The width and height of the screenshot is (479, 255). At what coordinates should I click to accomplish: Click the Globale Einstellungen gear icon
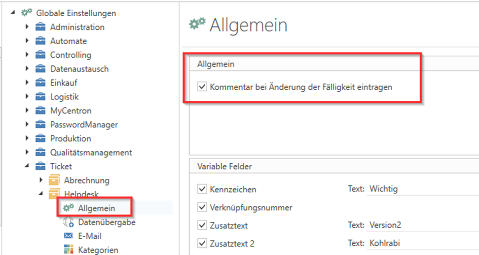[26, 13]
